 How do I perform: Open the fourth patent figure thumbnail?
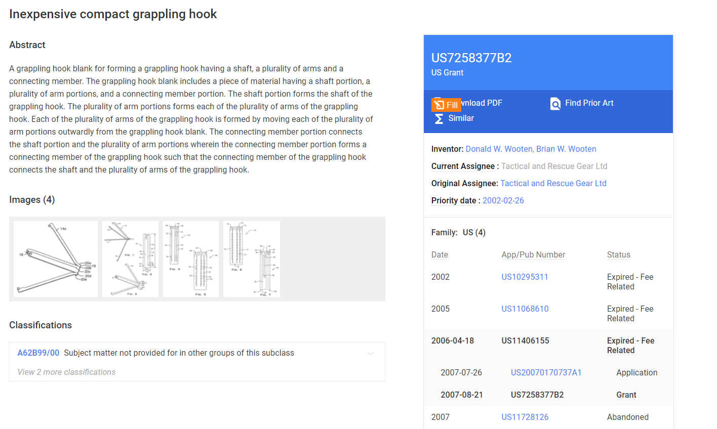click(251, 259)
